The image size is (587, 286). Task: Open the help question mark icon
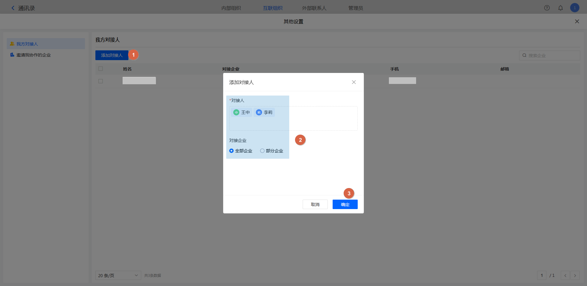pos(547,8)
